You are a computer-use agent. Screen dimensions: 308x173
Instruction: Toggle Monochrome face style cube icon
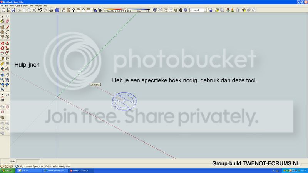click(186, 10)
